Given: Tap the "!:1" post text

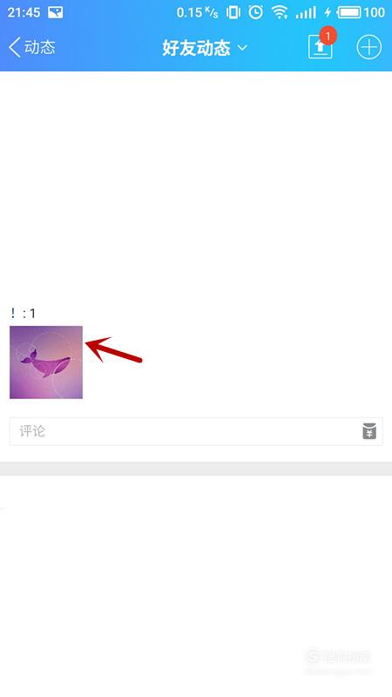Looking at the screenshot, I should [24, 314].
